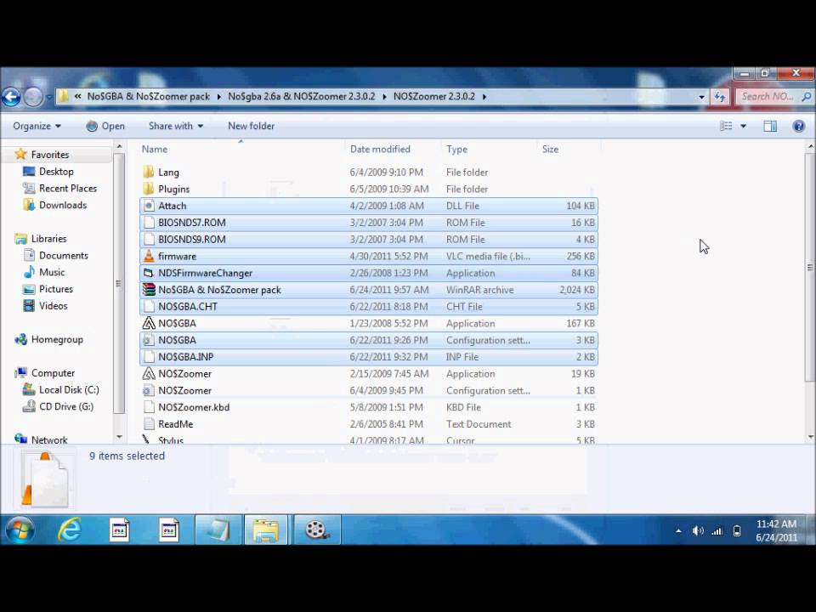Click the Windows Explorer taskbar icon

click(266, 530)
